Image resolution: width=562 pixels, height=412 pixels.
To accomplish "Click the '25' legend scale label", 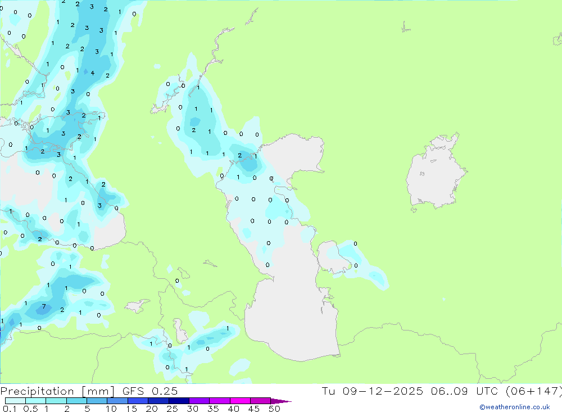I will click(x=173, y=409).
